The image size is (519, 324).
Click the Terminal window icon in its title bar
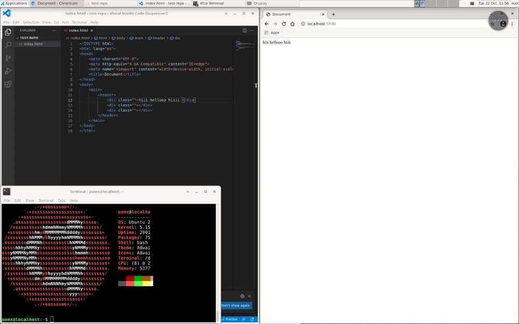click(7, 191)
